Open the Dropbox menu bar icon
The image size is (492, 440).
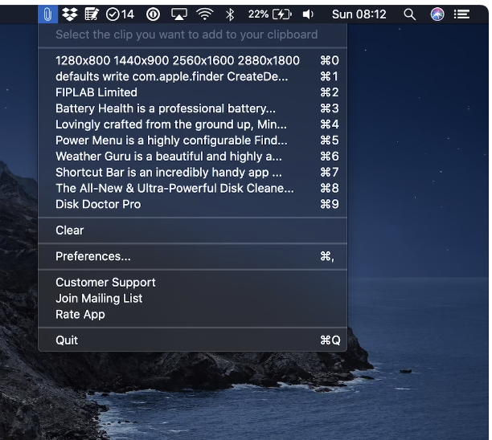point(70,14)
